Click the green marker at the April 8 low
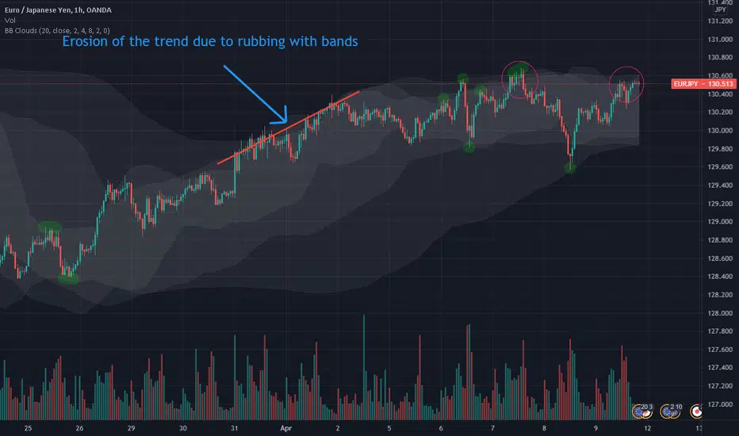This screenshot has width=739, height=436. [570, 167]
